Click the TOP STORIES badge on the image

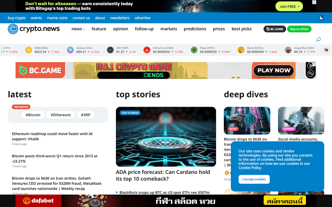[130, 113]
